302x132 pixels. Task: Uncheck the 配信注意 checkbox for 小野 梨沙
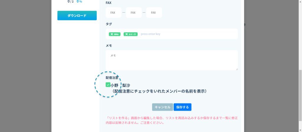coord(108,85)
